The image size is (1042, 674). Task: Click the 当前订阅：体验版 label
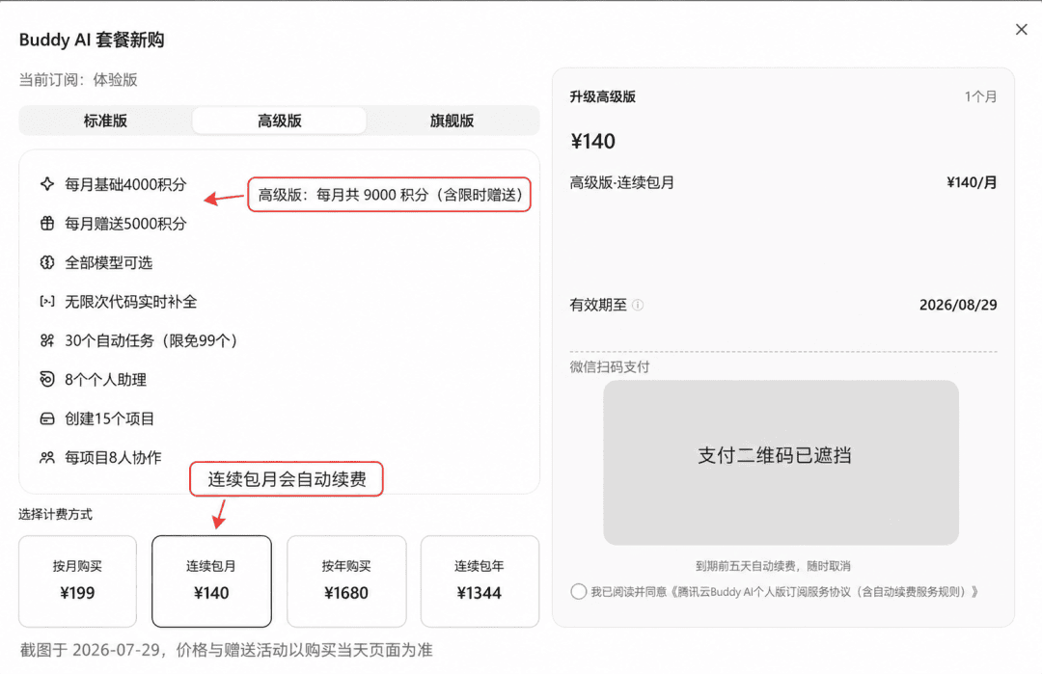click(78, 80)
